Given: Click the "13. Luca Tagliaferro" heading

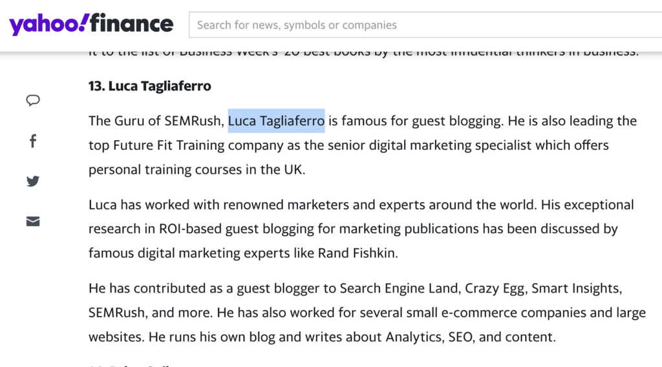Looking at the screenshot, I should click(x=150, y=86).
